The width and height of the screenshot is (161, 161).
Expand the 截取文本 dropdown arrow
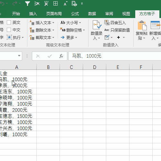(53, 38)
